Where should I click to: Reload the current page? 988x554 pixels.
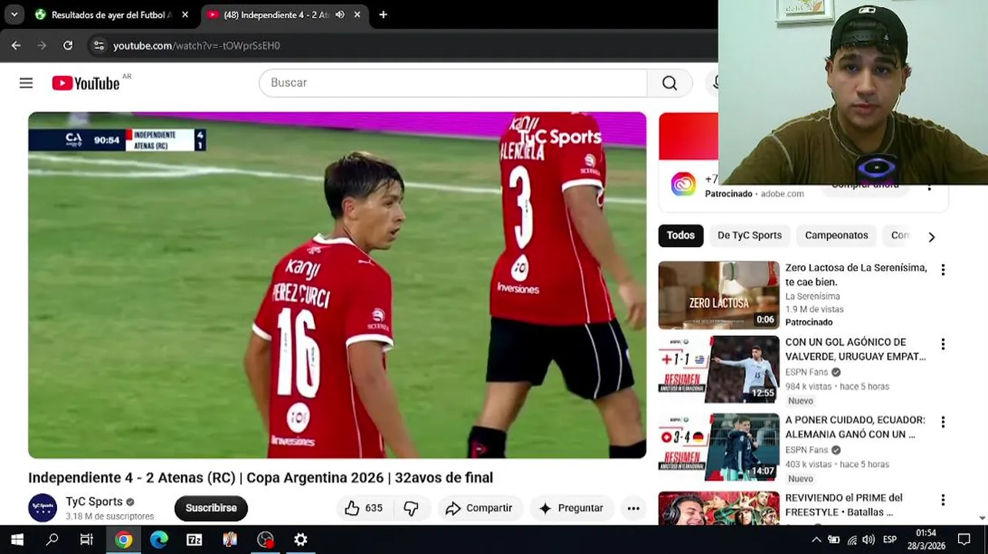pos(68,45)
